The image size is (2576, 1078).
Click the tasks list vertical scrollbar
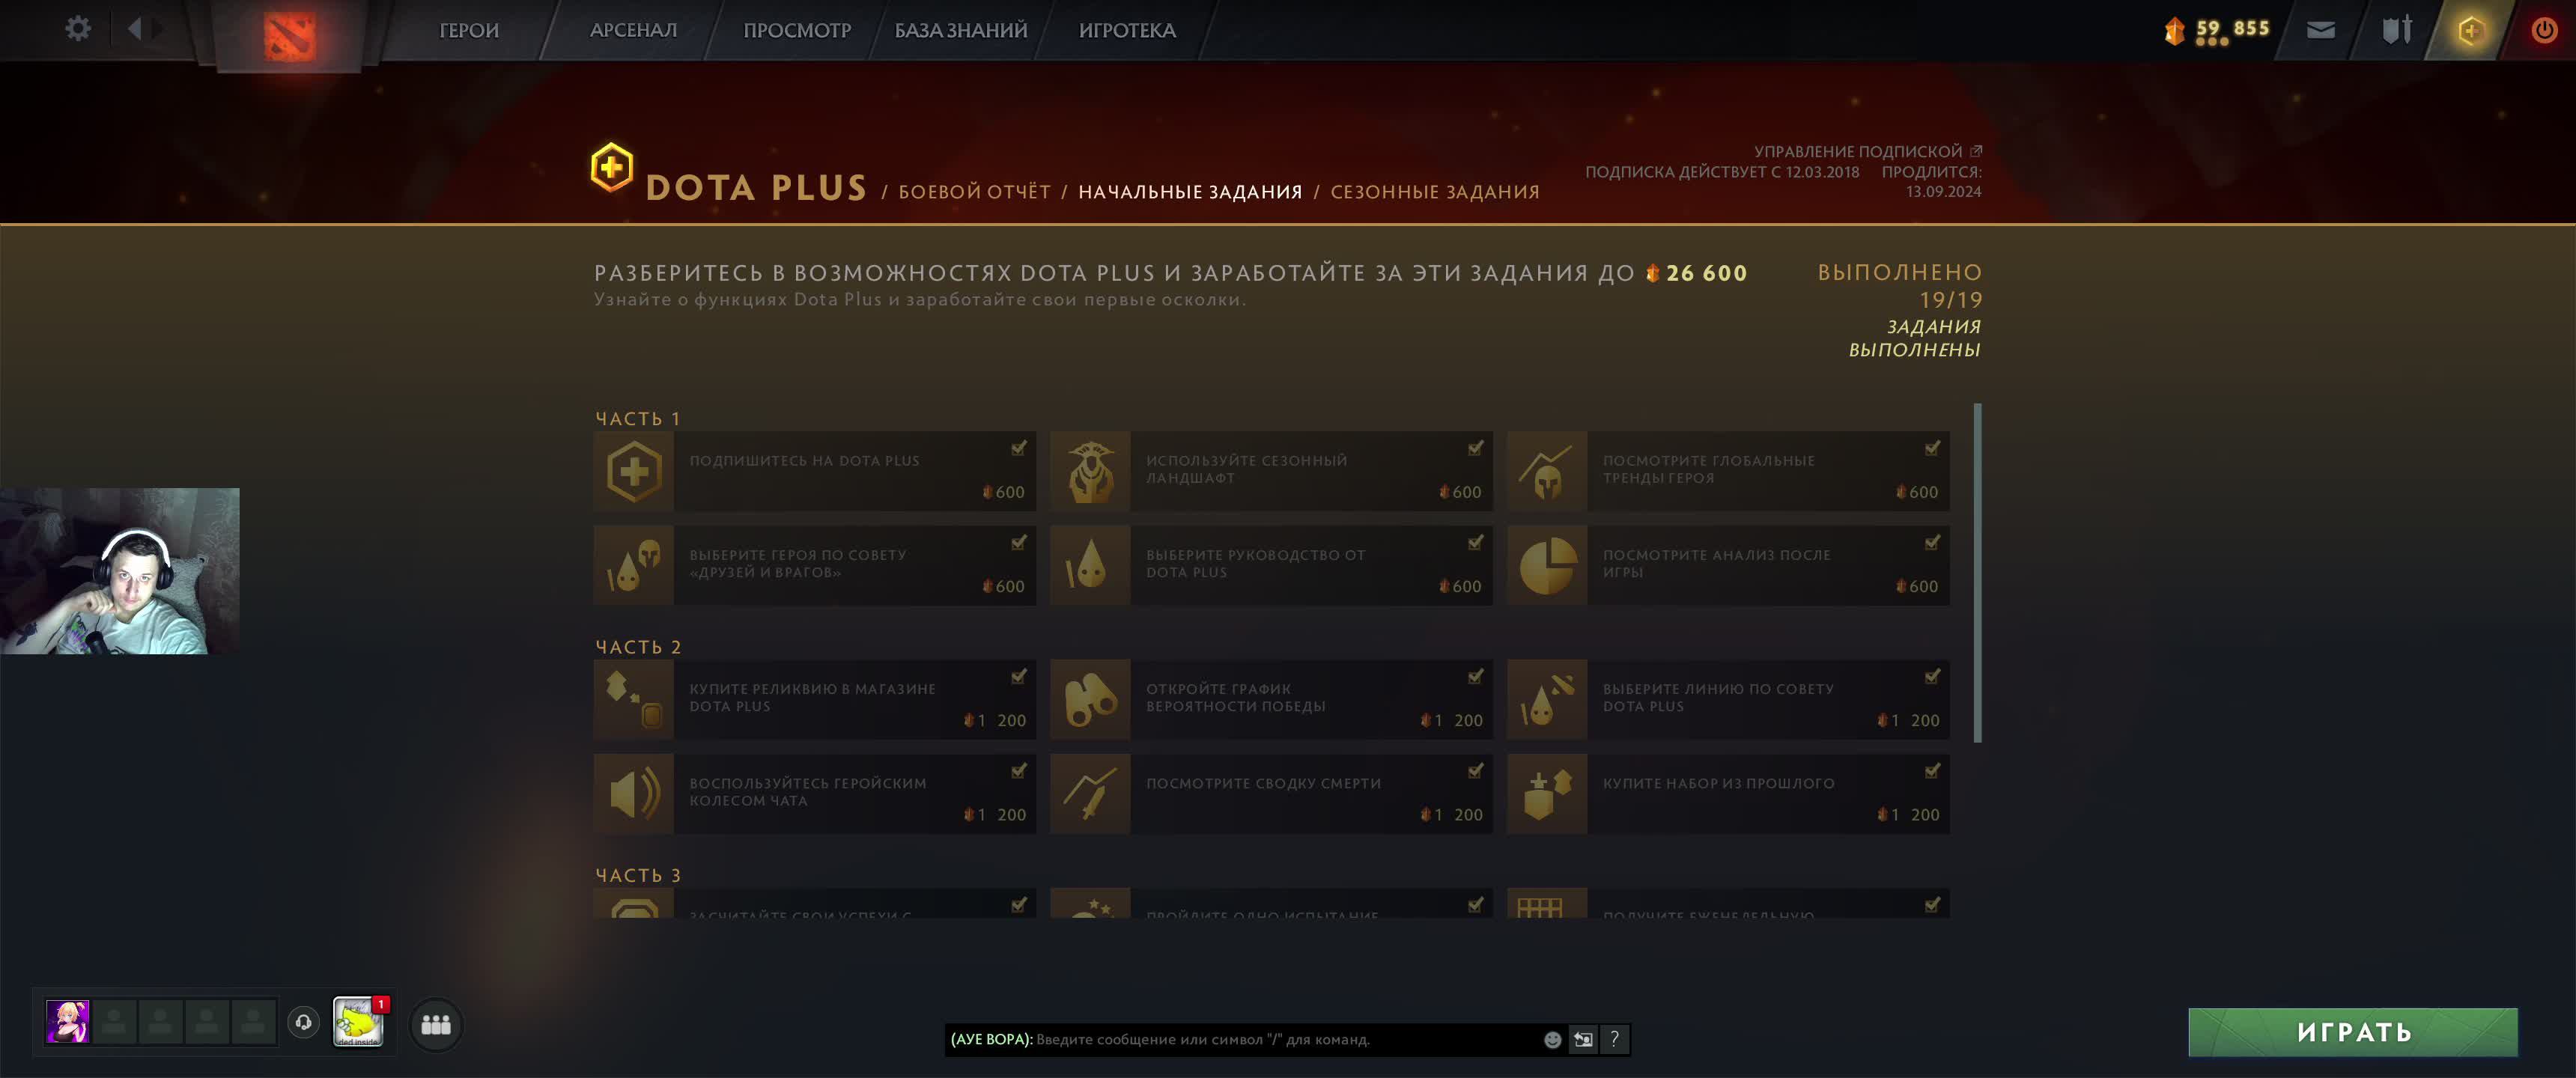pos(1977,573)
